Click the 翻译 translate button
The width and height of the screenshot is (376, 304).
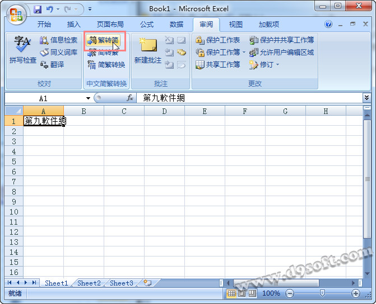(x=52, y=64)
